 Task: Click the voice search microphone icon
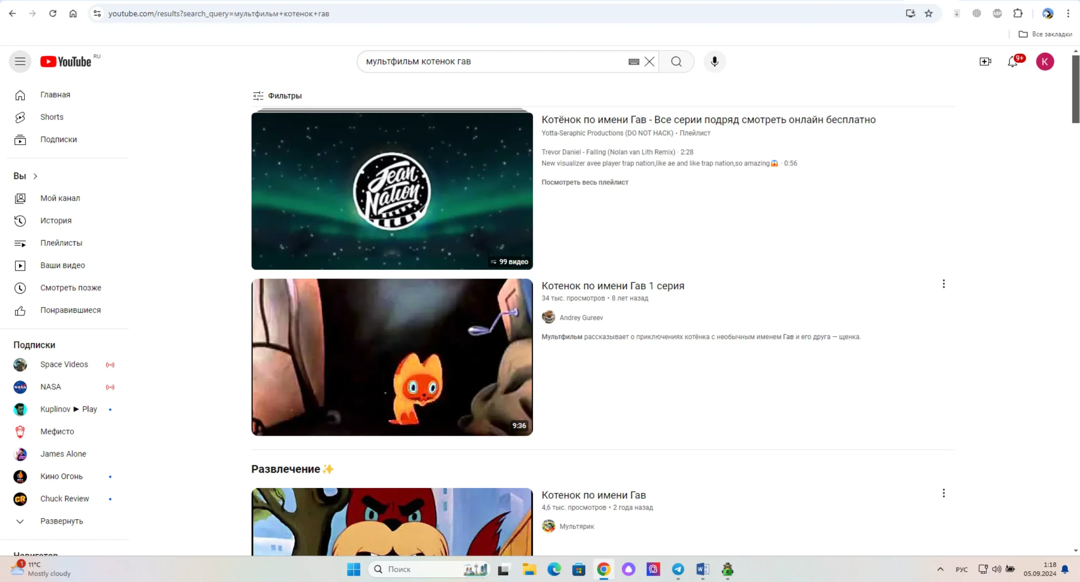(x=714, y=62)
